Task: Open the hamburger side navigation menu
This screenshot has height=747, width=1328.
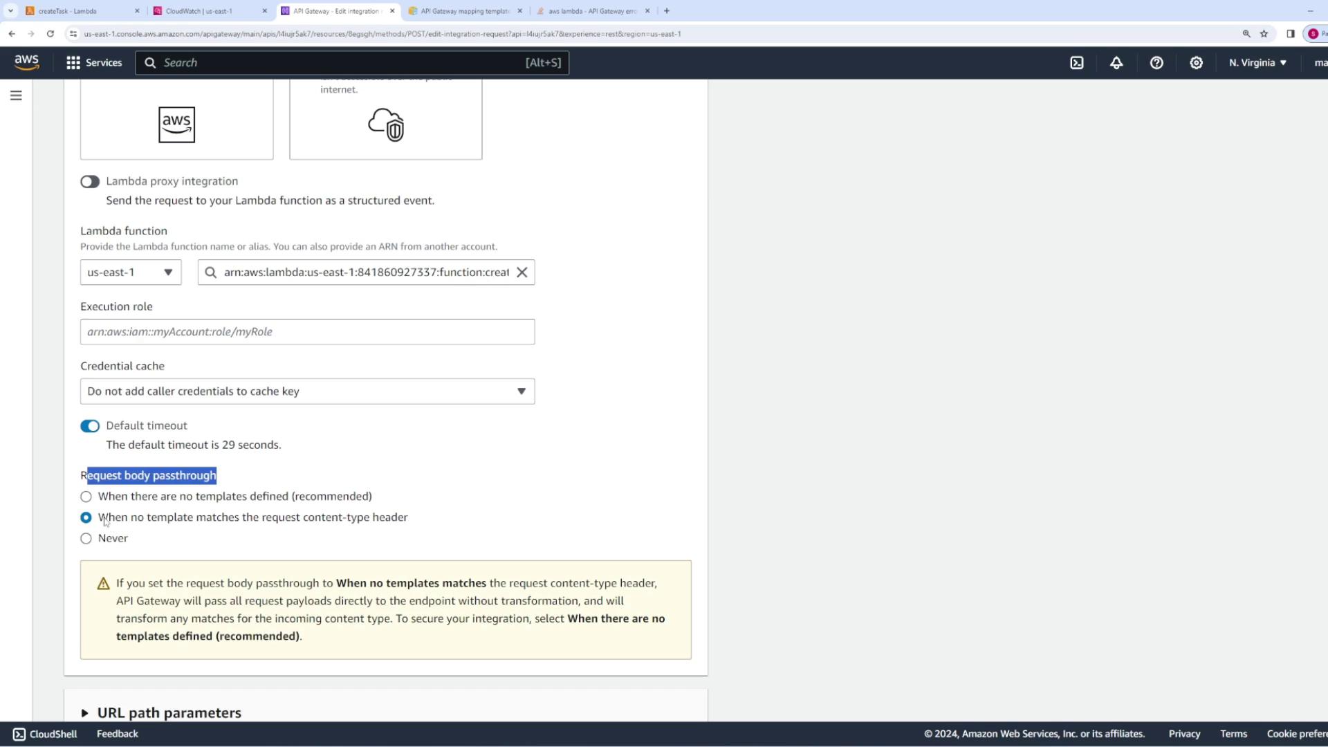Action: tap(16, 95)
